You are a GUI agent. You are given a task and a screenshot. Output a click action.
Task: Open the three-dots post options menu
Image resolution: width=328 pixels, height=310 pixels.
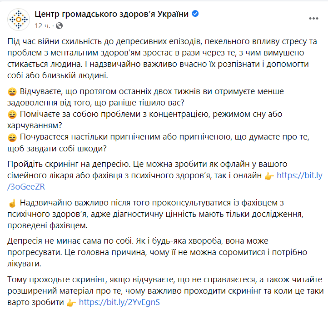pyautogui.click(x=313, y=19)
